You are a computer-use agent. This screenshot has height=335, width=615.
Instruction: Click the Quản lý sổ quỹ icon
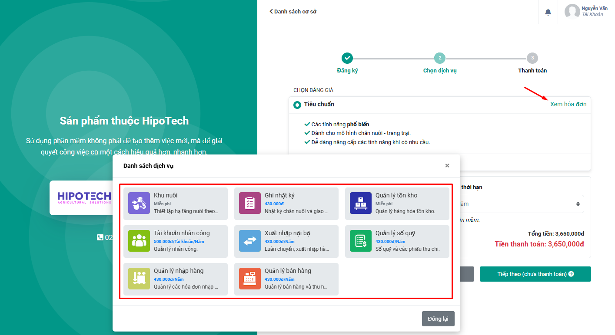pyautogui.click(x=361, y=241)
